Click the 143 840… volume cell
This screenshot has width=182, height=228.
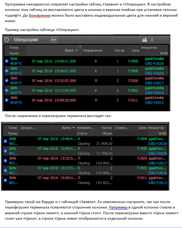tap(104, 163)
